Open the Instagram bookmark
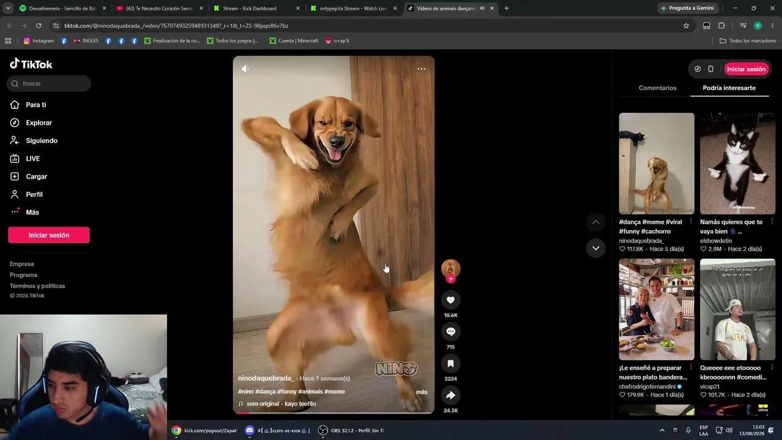The image size is (782, 440). tap(39, 41)
